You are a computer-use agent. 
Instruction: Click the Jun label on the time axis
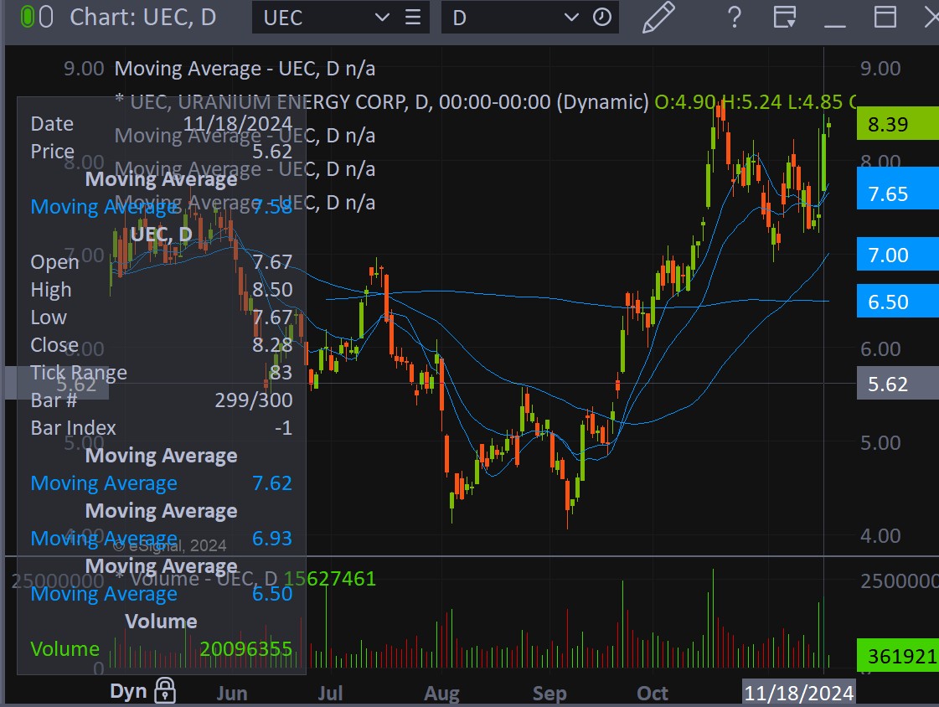pyautogui.click(x=232, y=694)
